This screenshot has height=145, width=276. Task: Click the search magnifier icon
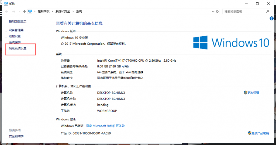point(268,12)
